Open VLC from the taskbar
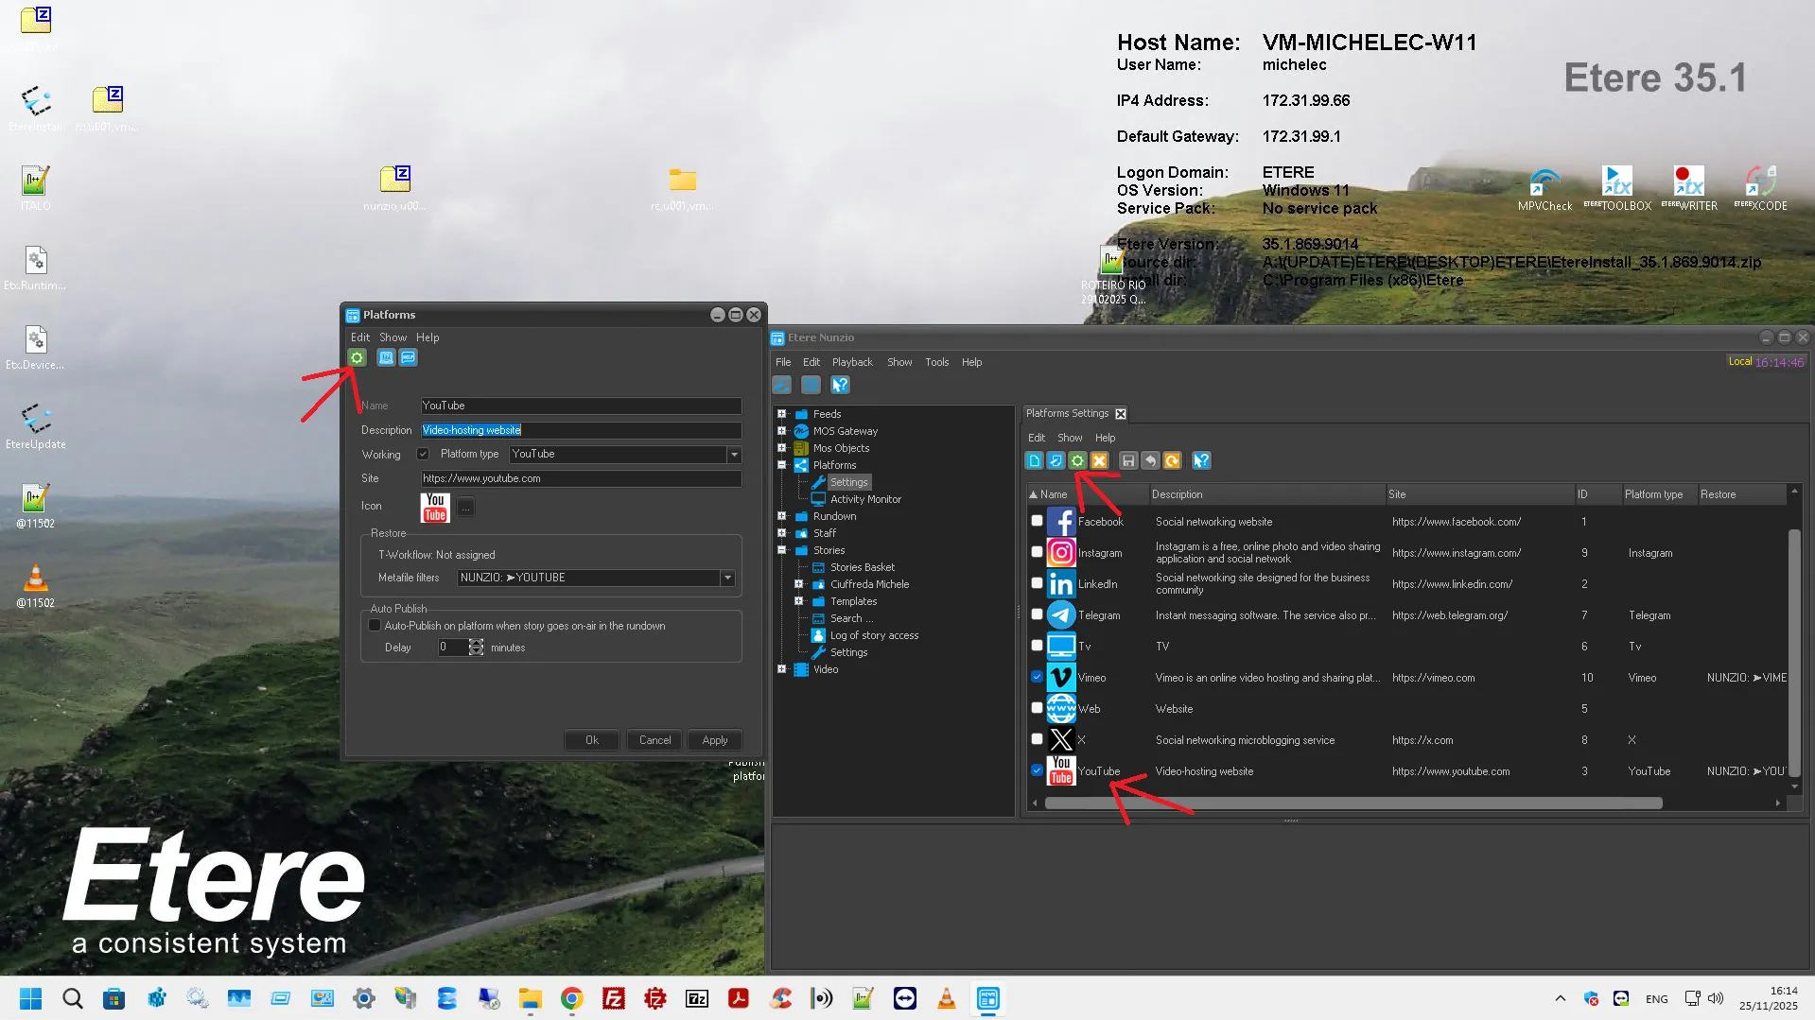The height and width of the screenshot is (1020, 1815). pyautogui.click(x=946, y=998)
